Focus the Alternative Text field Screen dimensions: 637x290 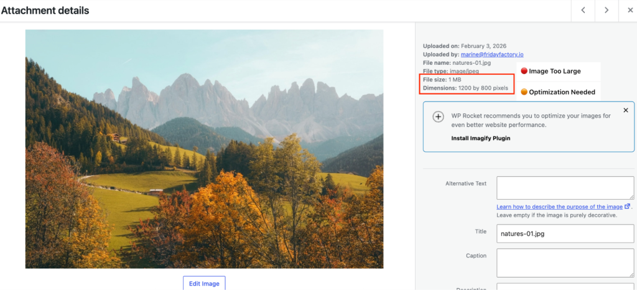[x=565, y=188]
